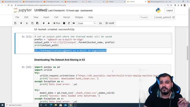Click 'S3 bucket created successfully' output
The width and height of the screenshot is (190, 107).
click(54, 29)
